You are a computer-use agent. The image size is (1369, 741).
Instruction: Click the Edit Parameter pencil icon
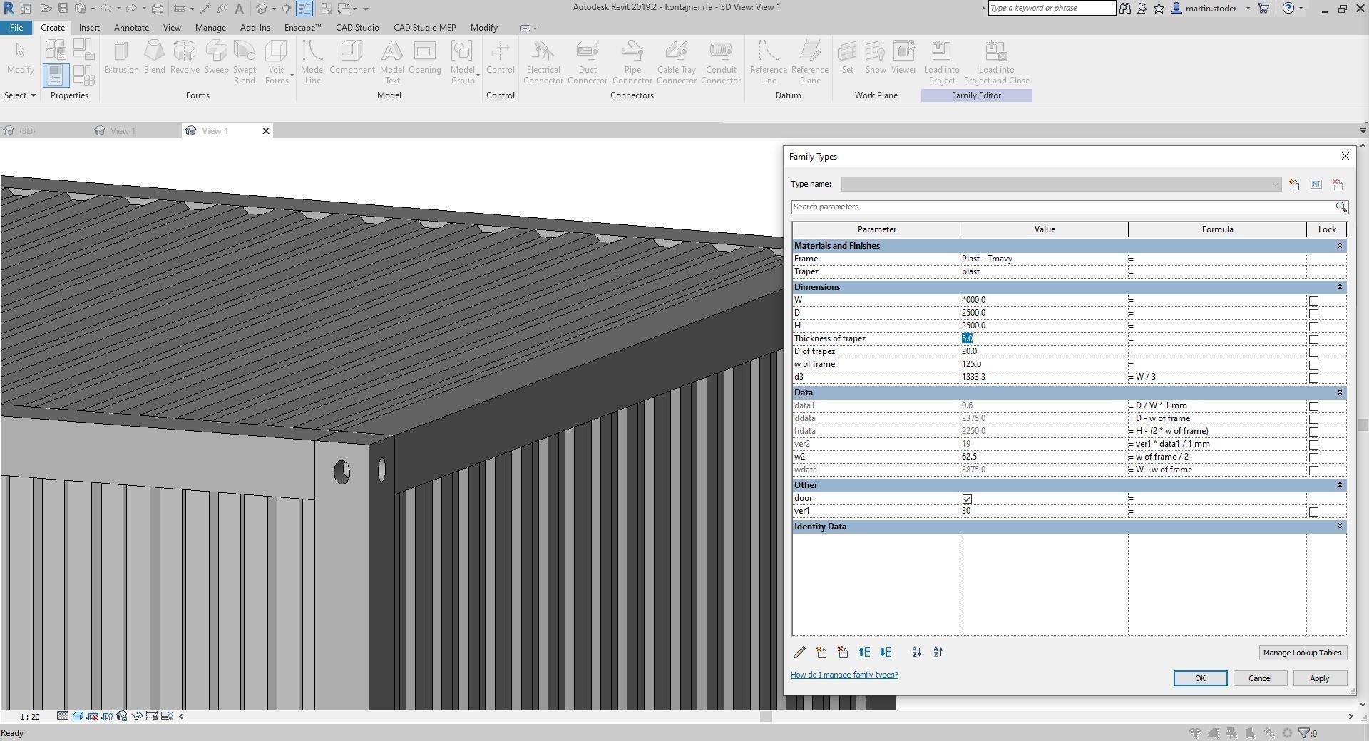(800, 652)
